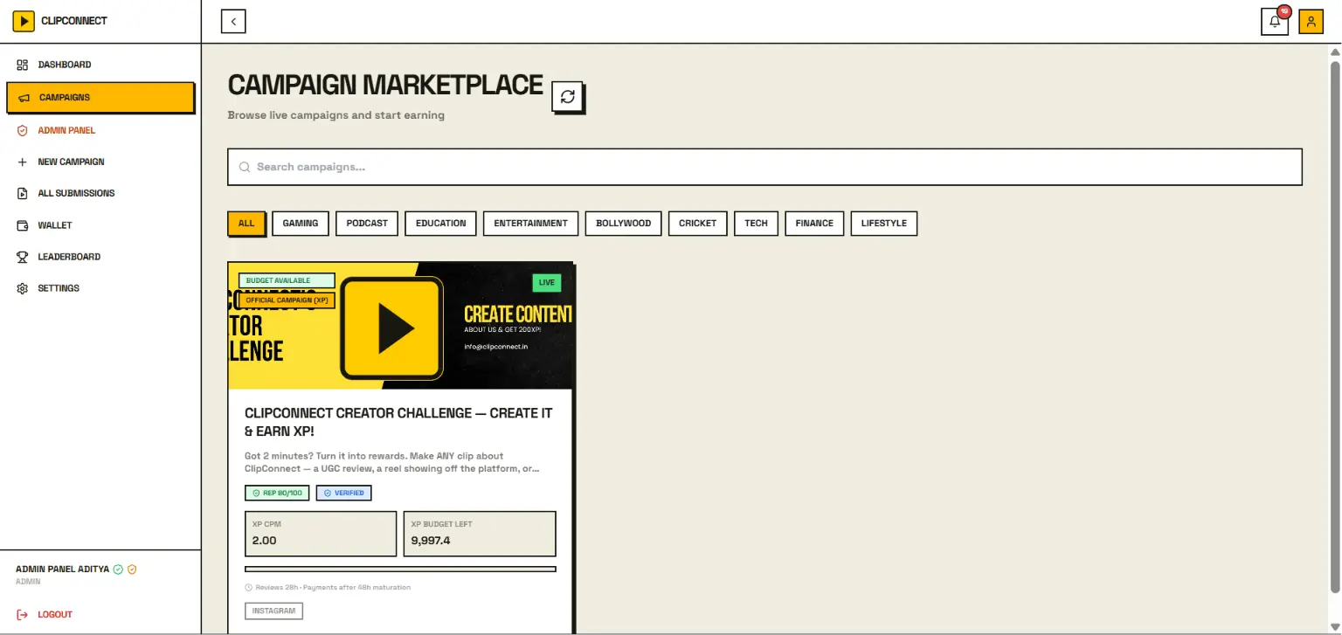Click the Search campaigns input field
Screen dimensions: 1342x635
point(764,167)
